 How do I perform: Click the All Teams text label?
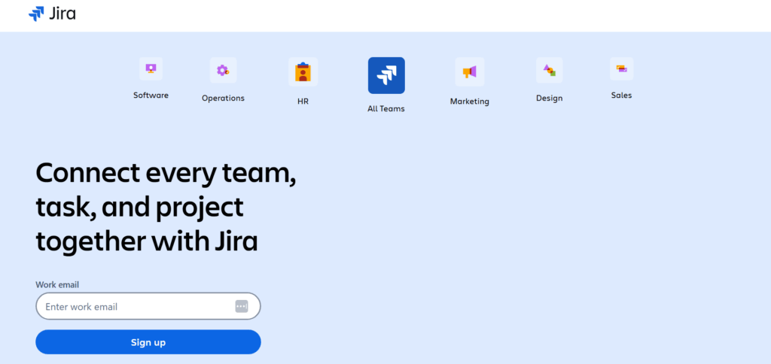click(x=386, y=109)
